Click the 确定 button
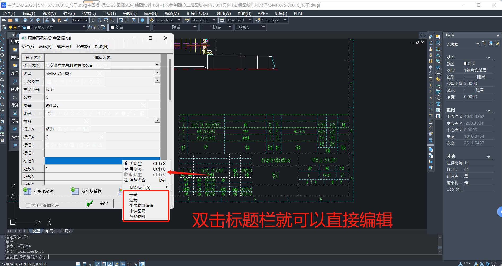The image size is (502, 266). coord(99,203)
